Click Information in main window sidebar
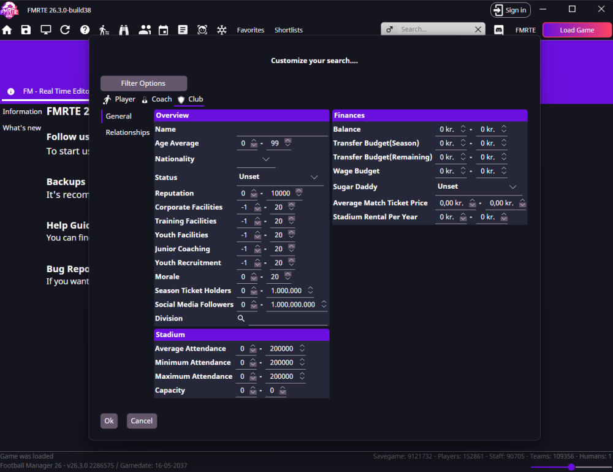The image size is (613, 472). 22,112
